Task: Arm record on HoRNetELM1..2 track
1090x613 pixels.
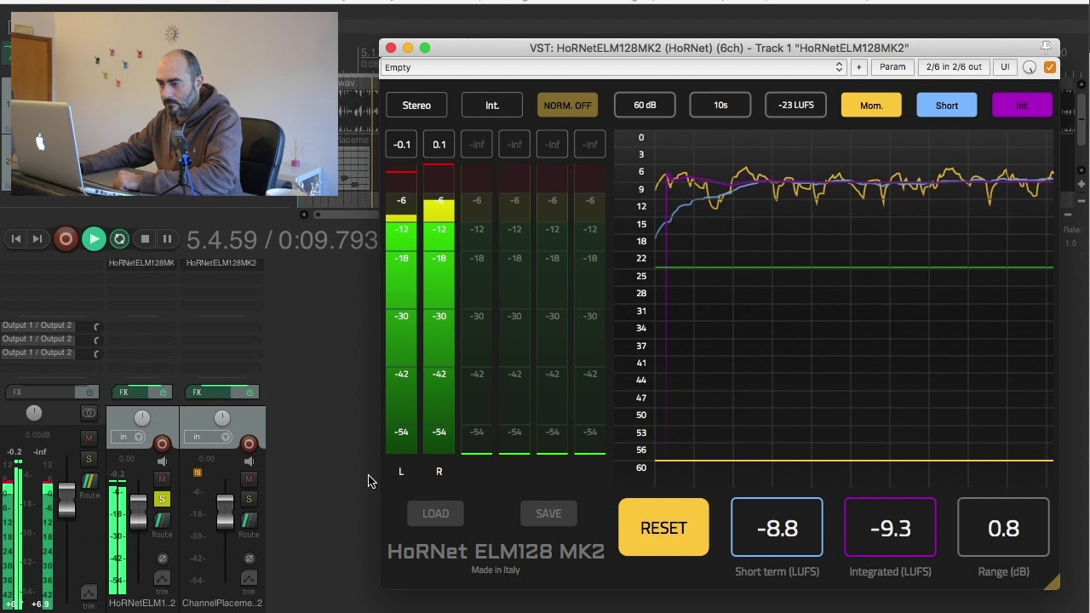Action: coord(162,444)
